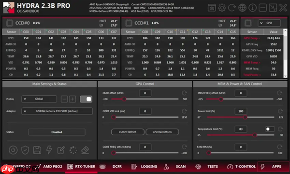Switch to the TESTS tab
Image resolution: width=290 pixels, height=174 pixels.
coord(207,166)
